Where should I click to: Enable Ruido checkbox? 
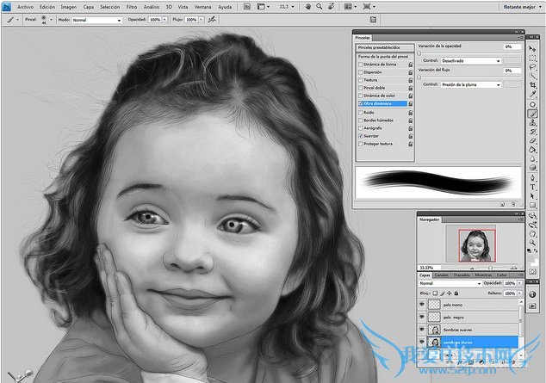pyautogui.click(x=360, y=113)
